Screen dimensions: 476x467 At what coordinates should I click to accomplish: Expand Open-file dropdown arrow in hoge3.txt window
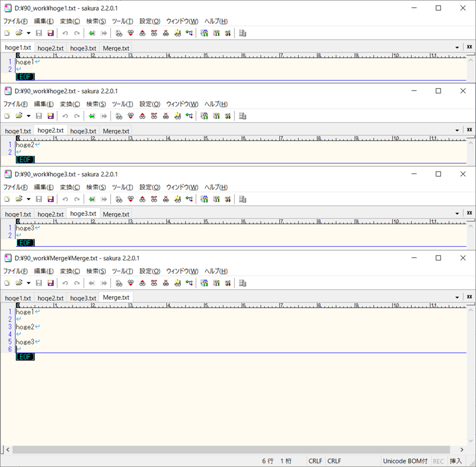(x=28, y=199)
